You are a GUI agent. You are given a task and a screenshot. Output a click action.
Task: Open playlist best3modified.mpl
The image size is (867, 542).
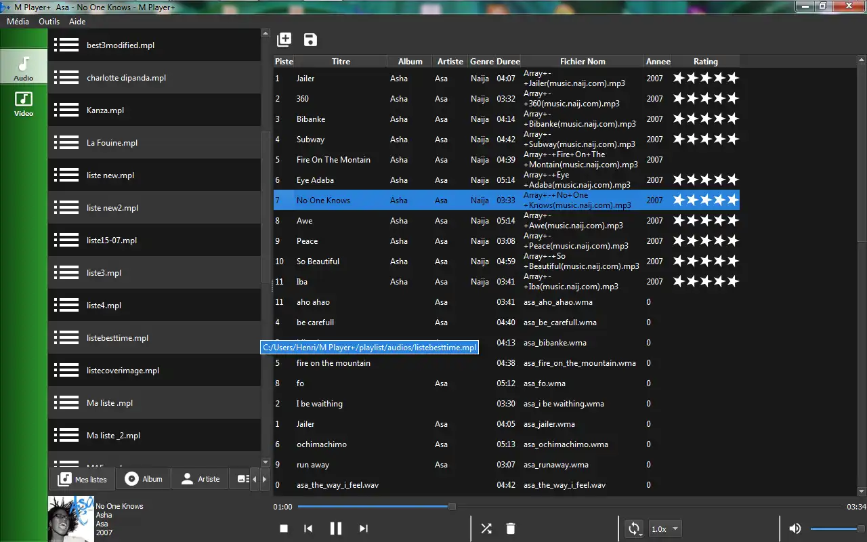point(154,45)
